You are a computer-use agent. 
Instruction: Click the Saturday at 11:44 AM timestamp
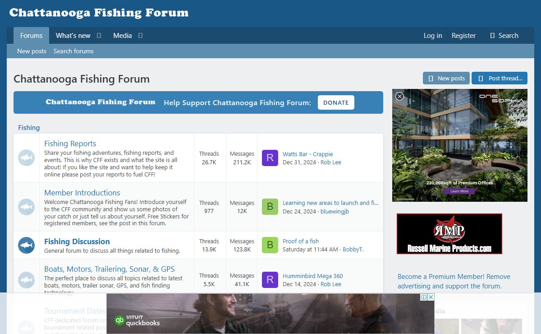(x=310, y=249)
